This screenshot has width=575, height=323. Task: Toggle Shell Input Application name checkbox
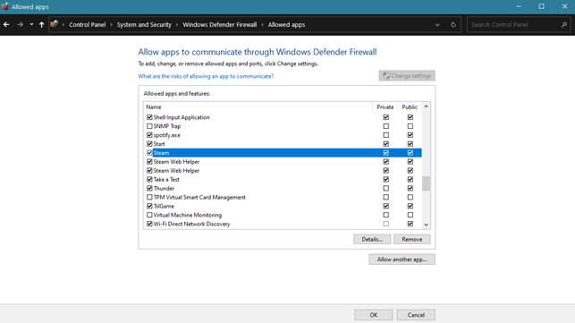pos(149,117)
